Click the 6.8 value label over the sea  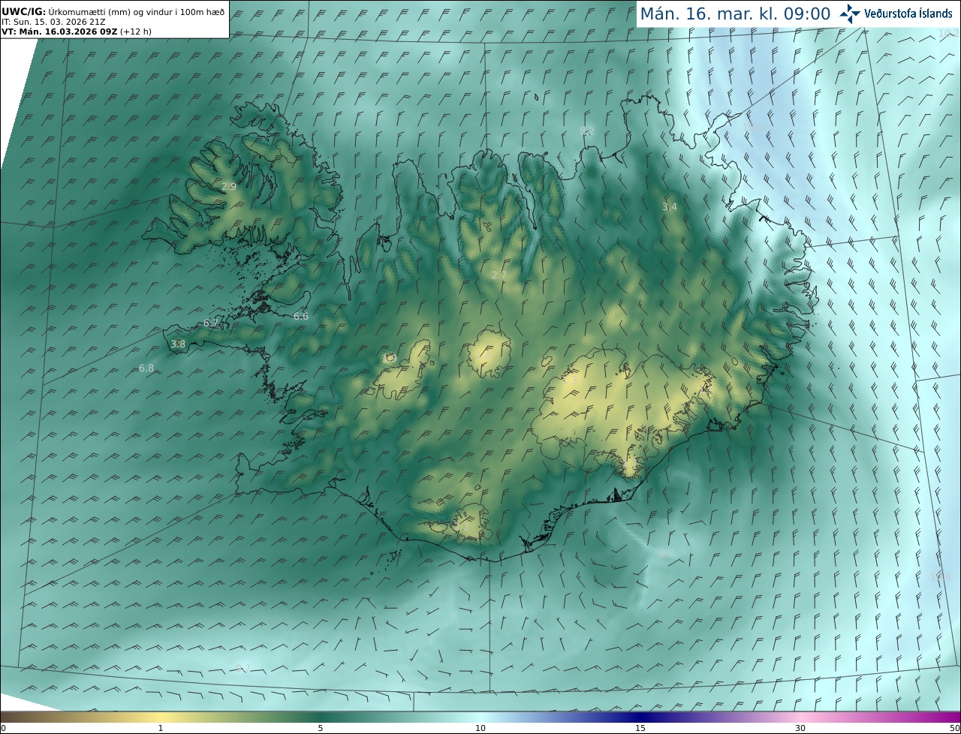click(146, 369)
